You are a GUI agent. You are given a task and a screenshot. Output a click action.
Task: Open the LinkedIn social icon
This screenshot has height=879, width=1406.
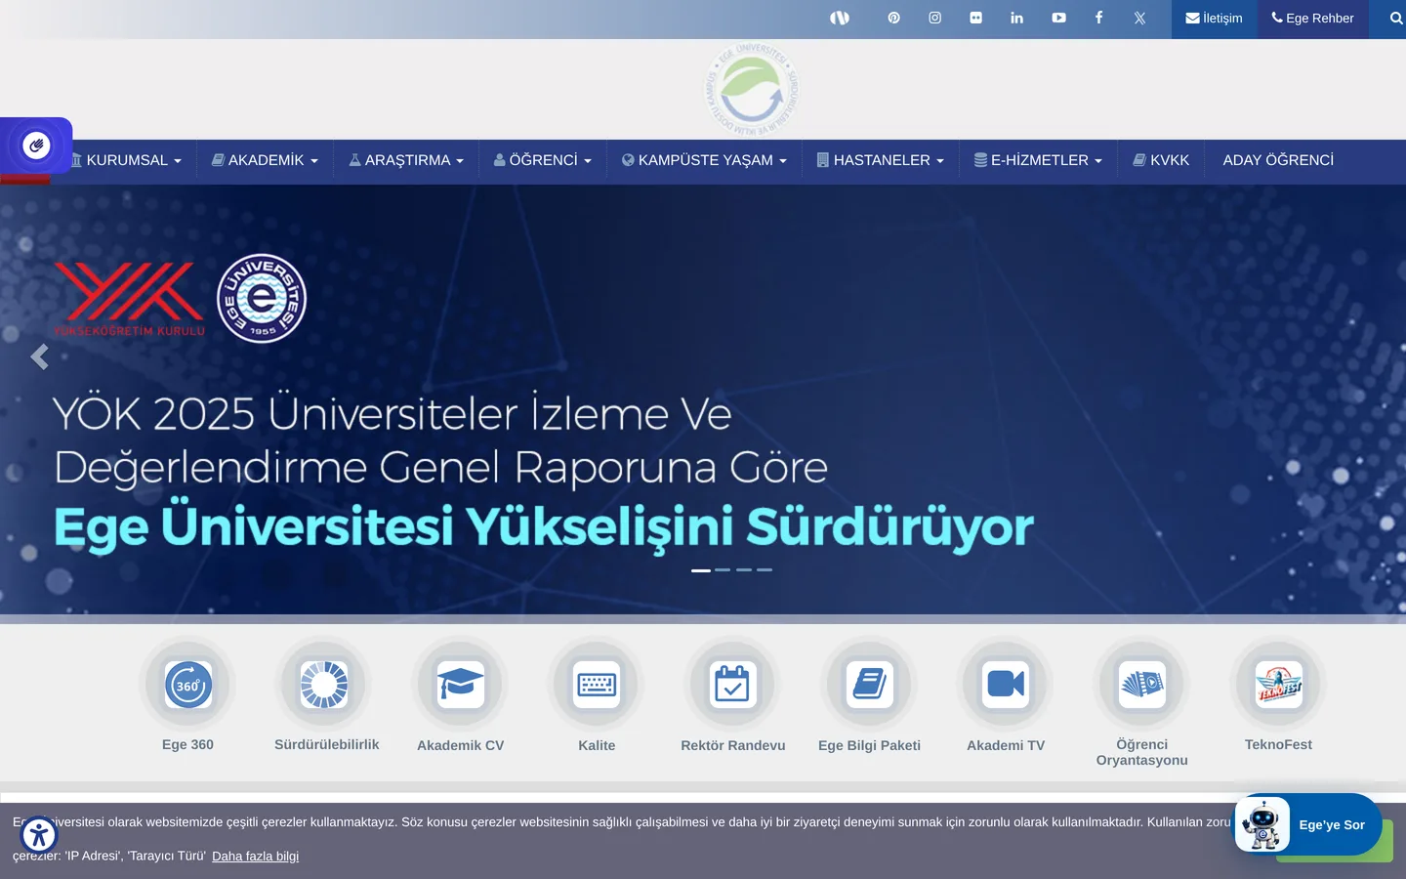pos(1016,18)
